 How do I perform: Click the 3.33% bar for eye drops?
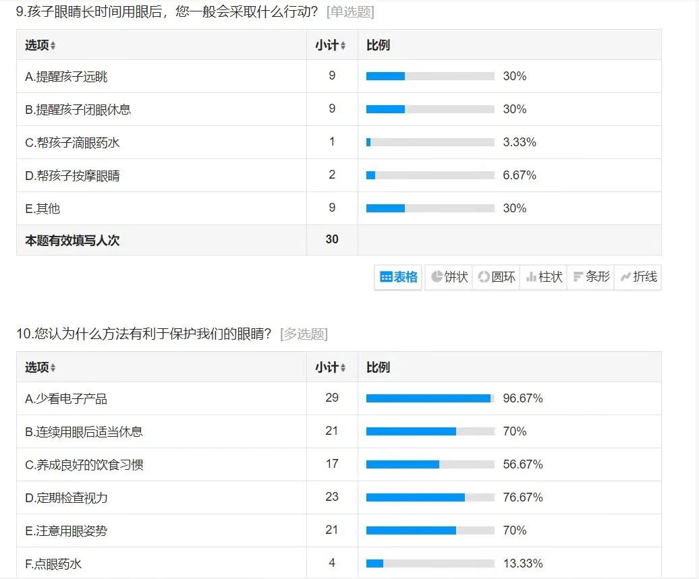430,142
